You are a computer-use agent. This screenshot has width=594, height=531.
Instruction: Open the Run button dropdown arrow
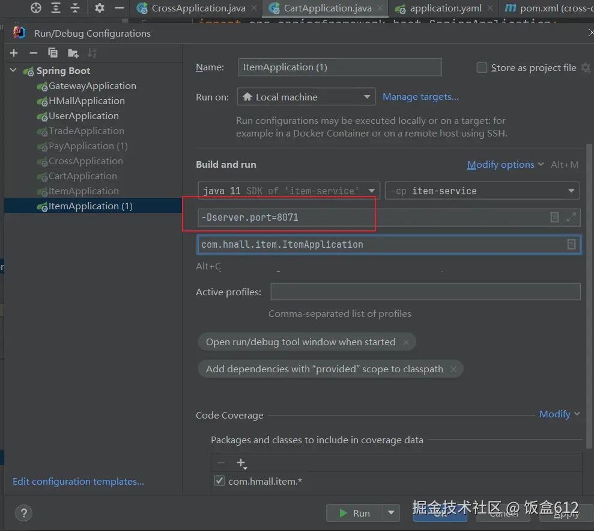(391, 513)
